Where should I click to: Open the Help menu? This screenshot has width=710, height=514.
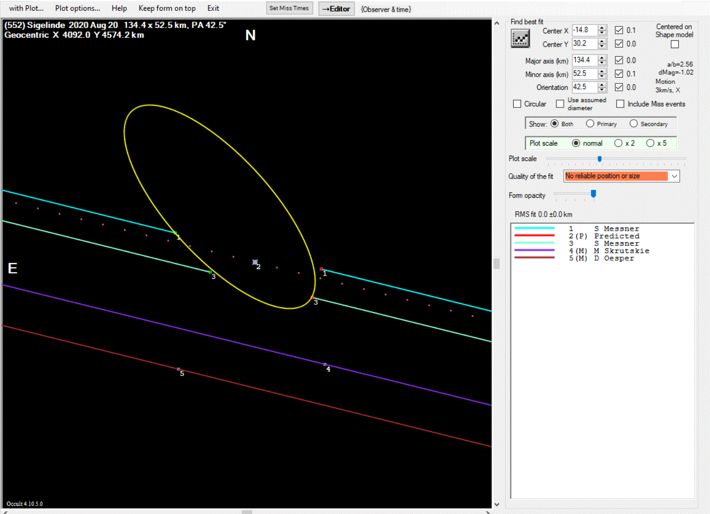point(119,8)
